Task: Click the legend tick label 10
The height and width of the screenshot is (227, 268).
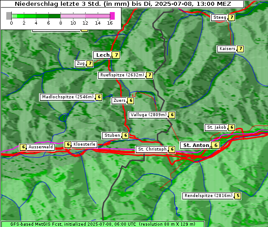Action: (x=73, y=23)
